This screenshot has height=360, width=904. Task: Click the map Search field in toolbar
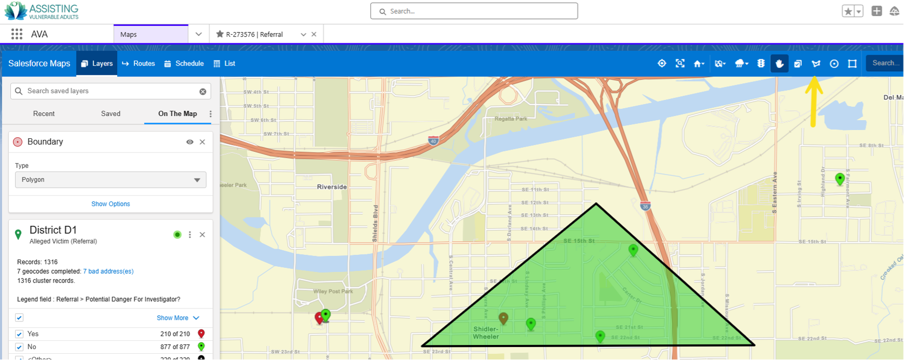pos(885,63)
